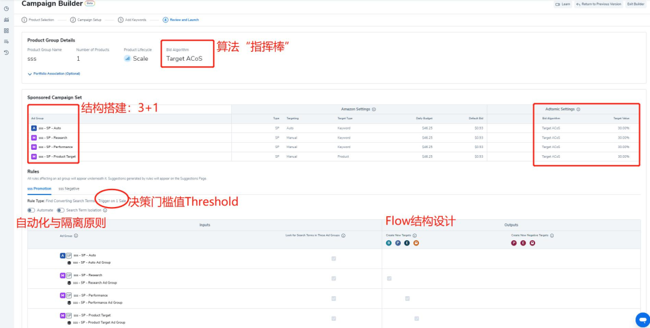The height and width of the screenshot is (328, 650).
Task: Click the bar chart analytics sidebar icon
Action: (x=6, y=20)
